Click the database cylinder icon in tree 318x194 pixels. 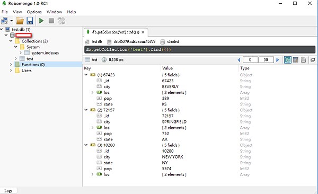[x=12, y=35]
